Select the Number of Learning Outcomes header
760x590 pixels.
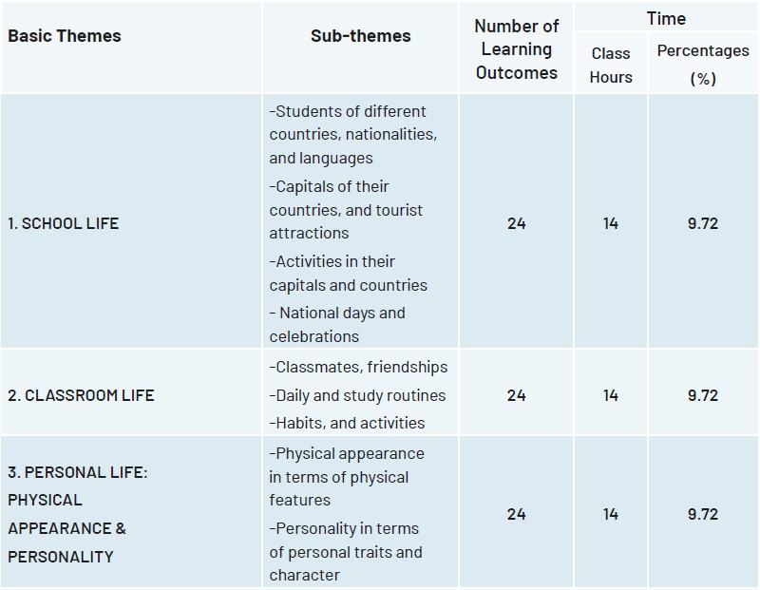click(x=516, y=49)
